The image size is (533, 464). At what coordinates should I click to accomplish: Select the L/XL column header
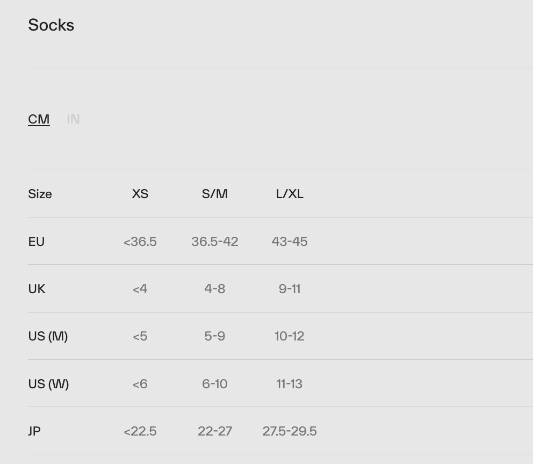tap(289, 194)
